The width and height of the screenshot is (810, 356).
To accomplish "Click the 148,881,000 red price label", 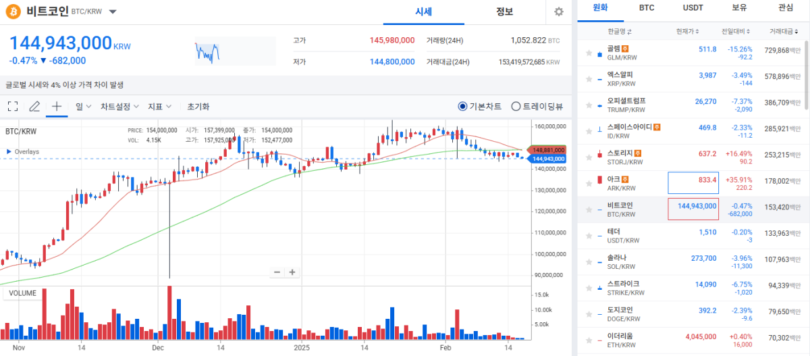I will click(547, 149).
